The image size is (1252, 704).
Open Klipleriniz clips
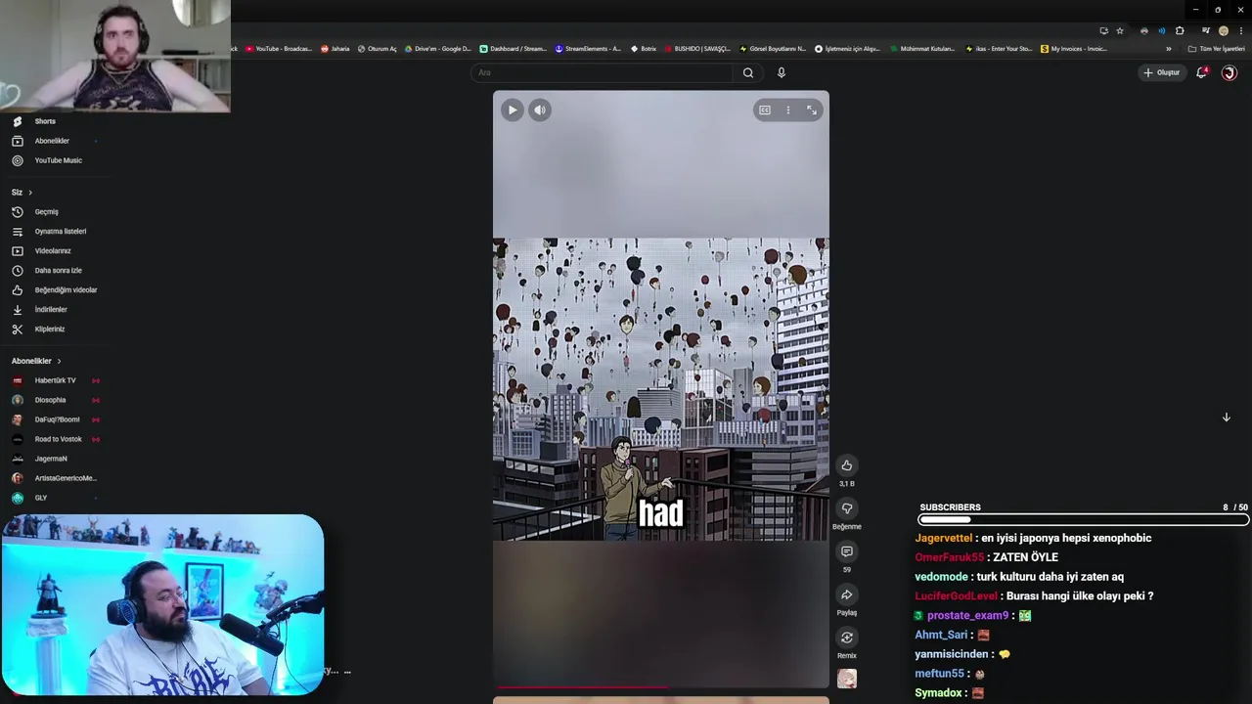[x=49, y=330]
